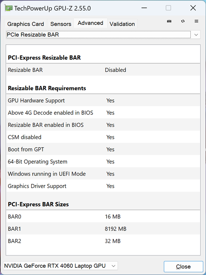
Task: Take a screenshot with the camera icon
Action: (x=169, y=21)
